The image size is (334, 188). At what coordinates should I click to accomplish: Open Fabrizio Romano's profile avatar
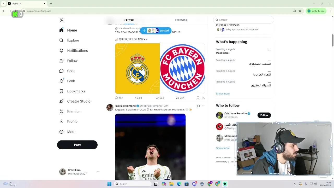coord(110,108)
